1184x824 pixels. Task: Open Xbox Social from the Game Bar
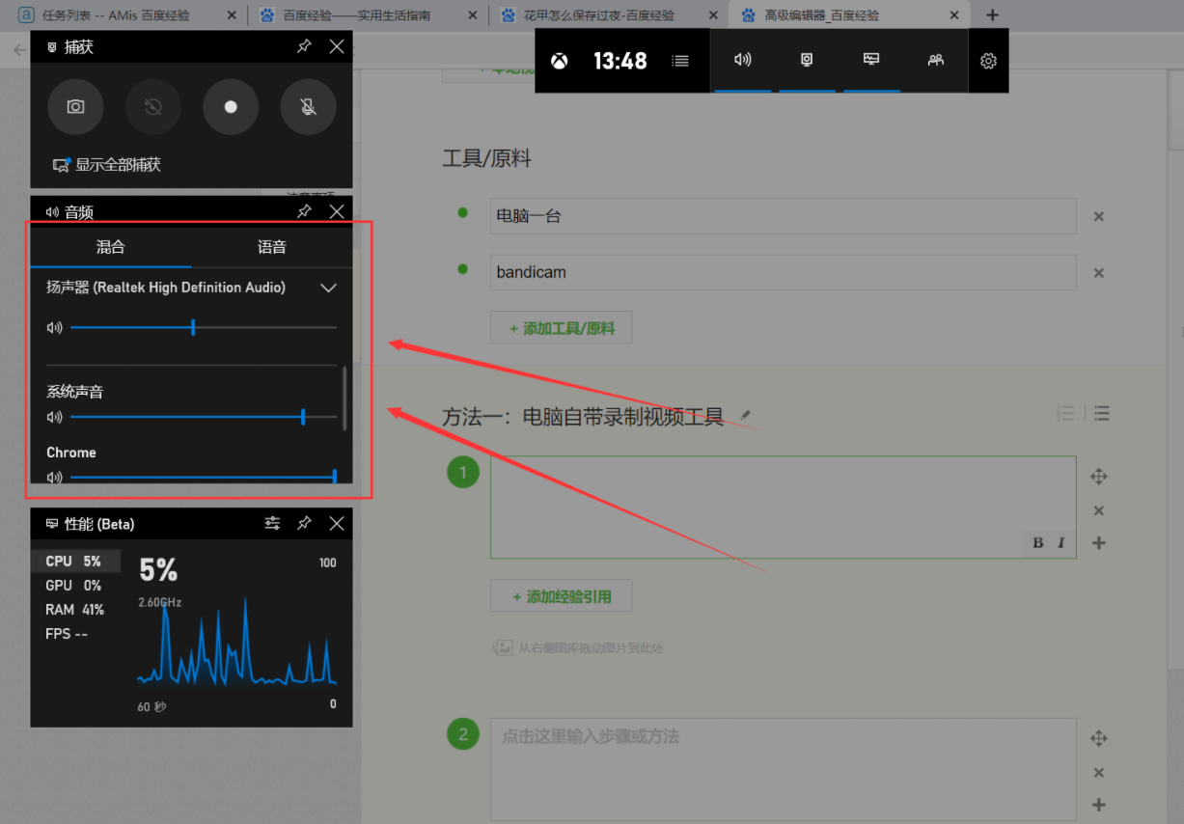(x=935, y=60)
